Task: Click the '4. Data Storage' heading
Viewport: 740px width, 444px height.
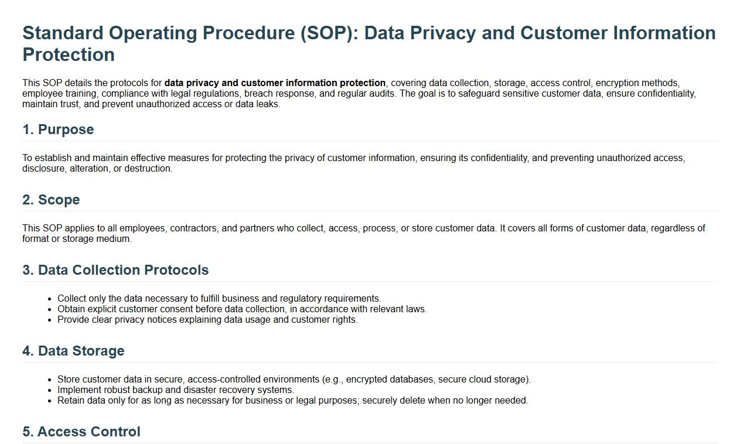Action: pyautogui.click(x=73, y=351)
